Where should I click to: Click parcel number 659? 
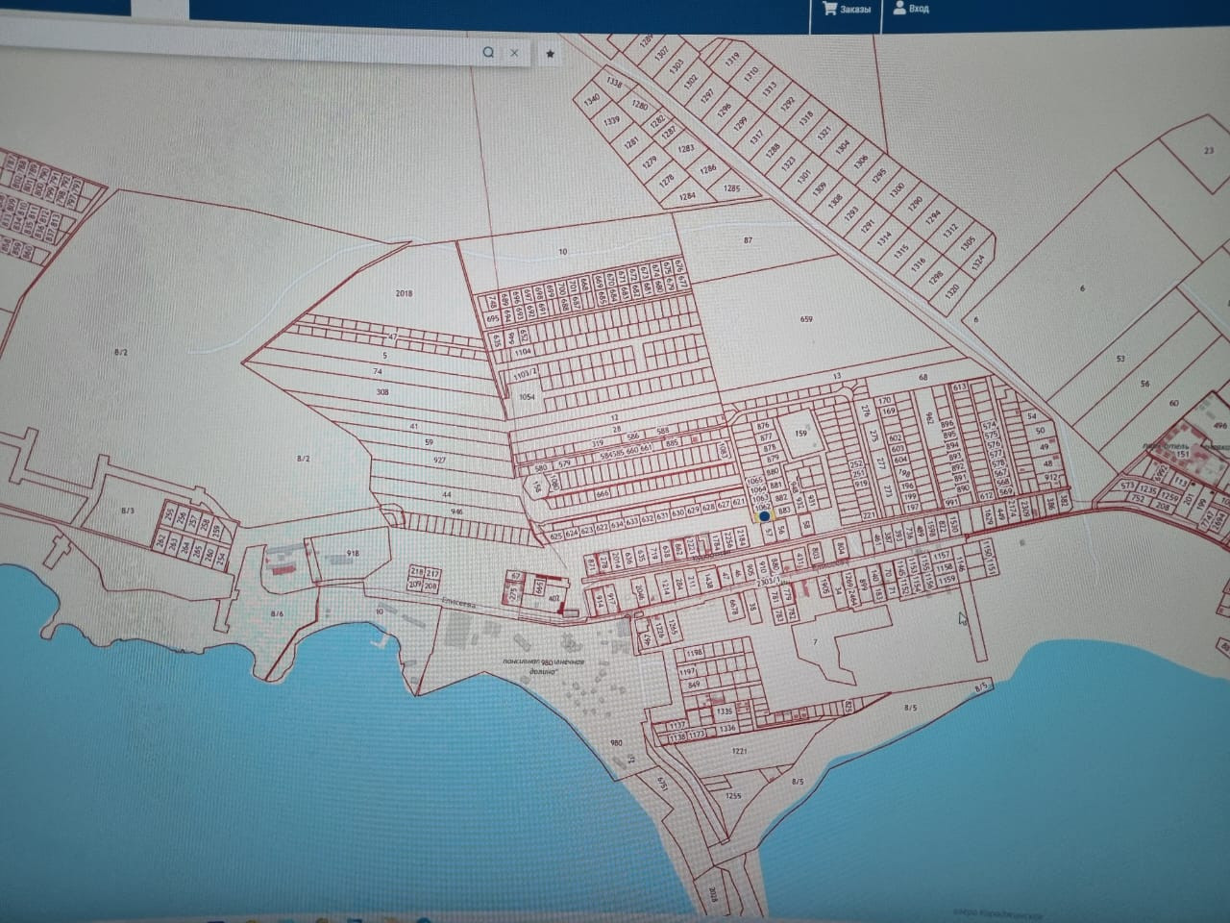pyautogui.click(x=806, y=317)
